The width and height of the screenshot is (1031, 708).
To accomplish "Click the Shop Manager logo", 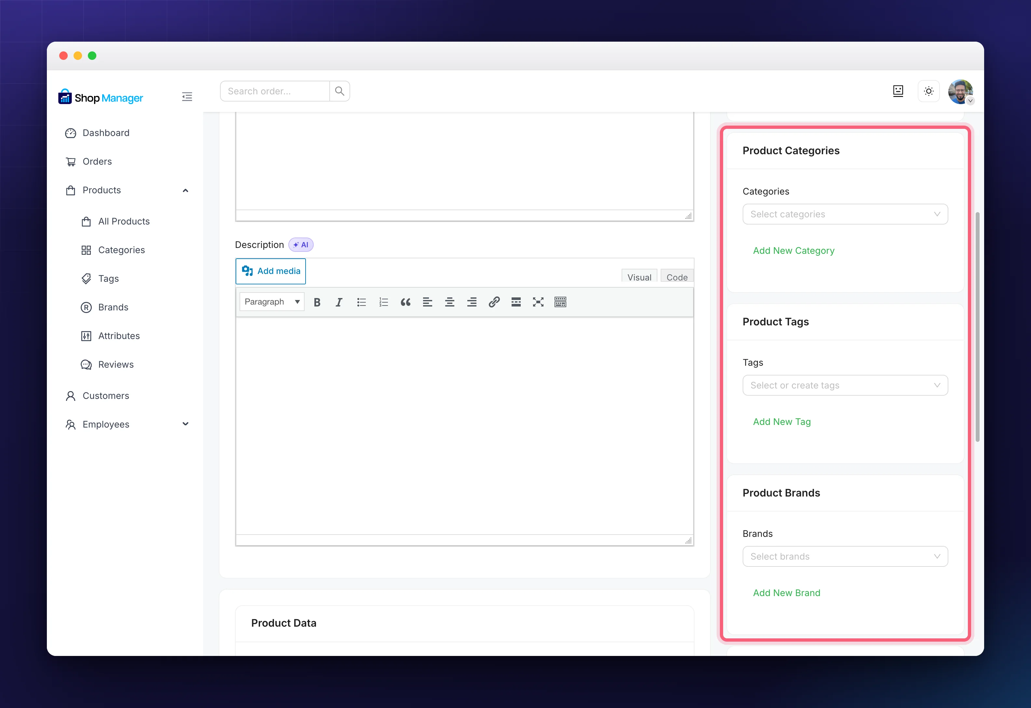I will 101,97.
